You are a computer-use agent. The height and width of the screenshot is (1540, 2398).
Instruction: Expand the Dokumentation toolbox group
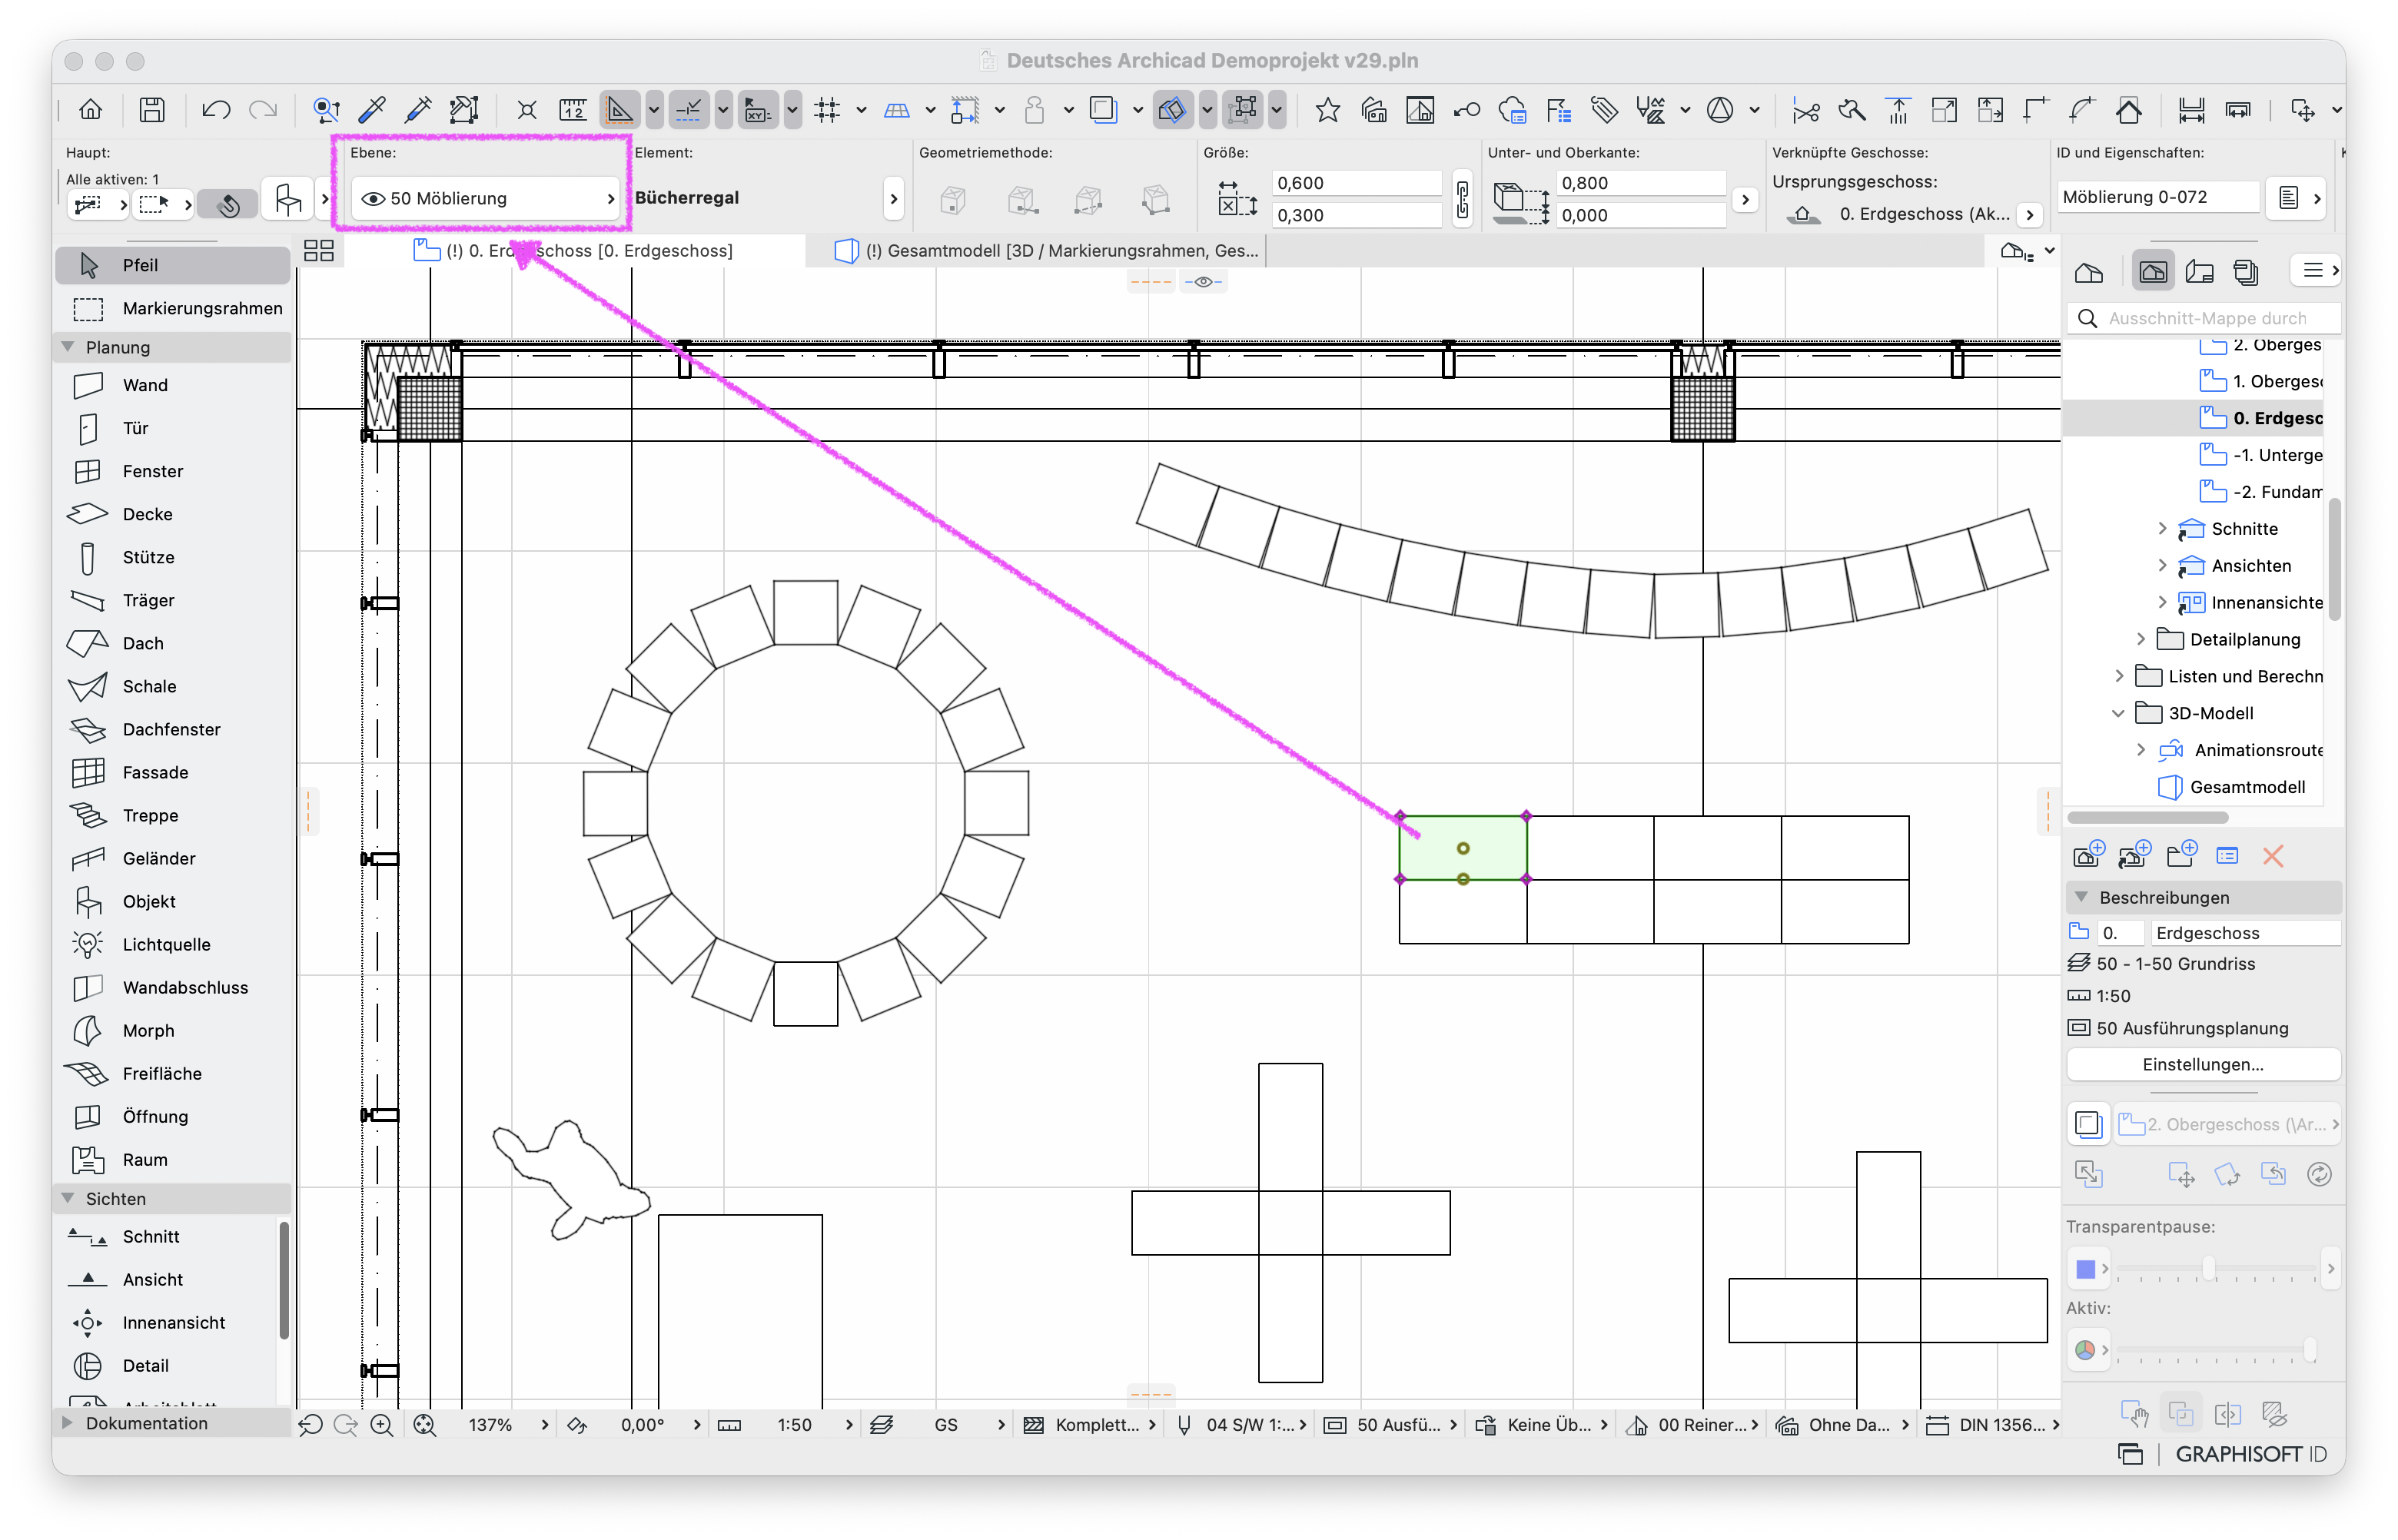[68, 1423]
